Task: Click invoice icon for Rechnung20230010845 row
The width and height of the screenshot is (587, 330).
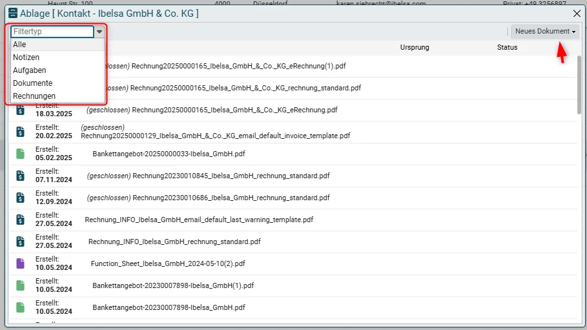Action: (20, 176)
